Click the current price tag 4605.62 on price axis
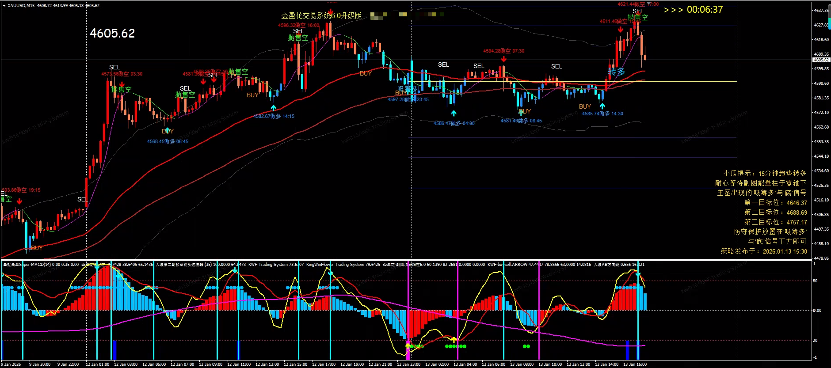Image resolution: width=831 pixels, height=368 pixels. 821,60
